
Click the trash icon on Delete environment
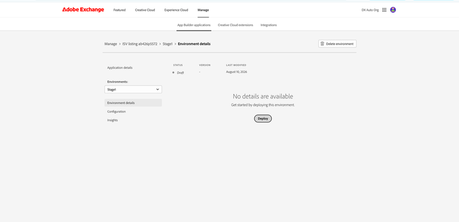(323, 44)
